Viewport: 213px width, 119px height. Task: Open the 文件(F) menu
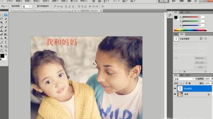point(10,1)
